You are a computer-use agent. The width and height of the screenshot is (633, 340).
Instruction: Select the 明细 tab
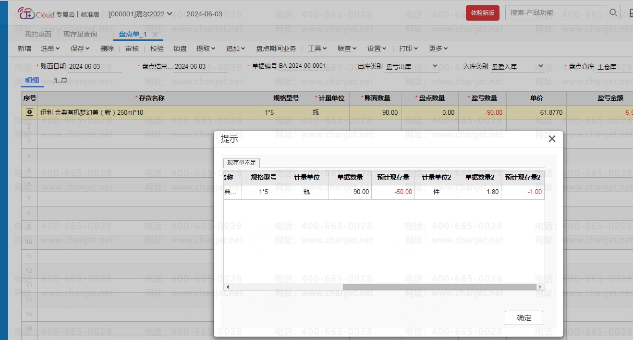32,80
